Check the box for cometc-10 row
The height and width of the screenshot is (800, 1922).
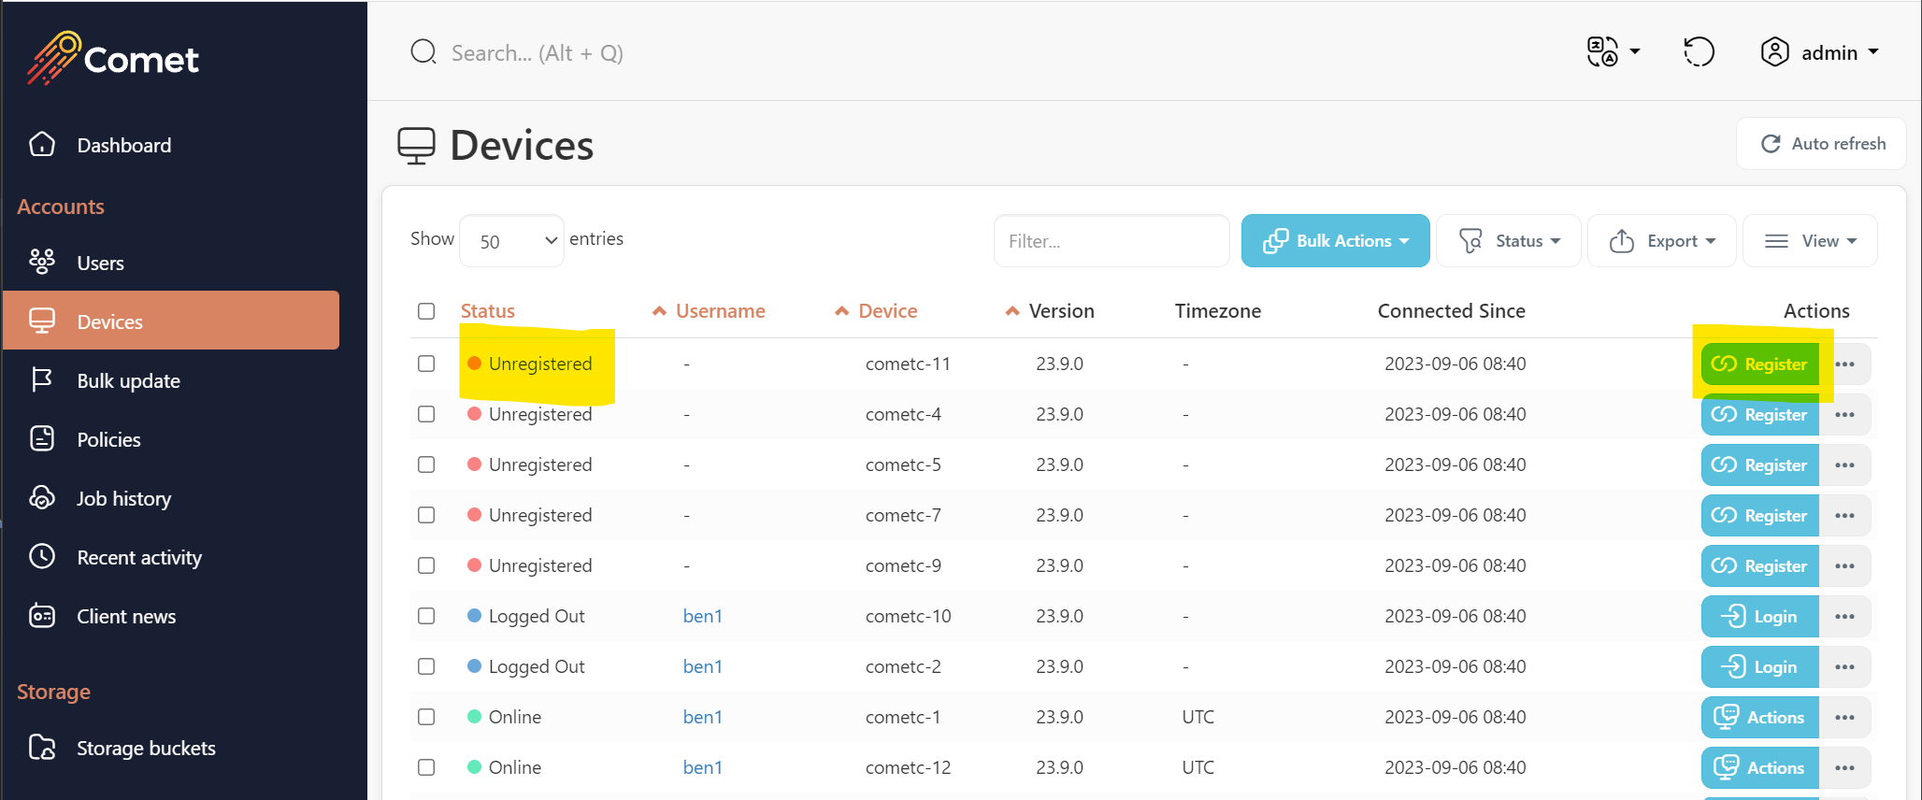tap(426, 616)
